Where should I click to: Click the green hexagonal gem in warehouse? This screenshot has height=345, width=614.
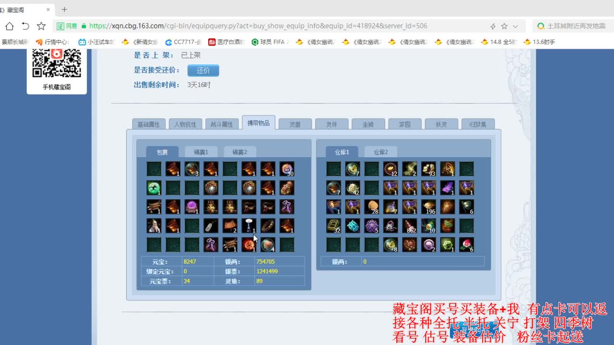coord(447,245)
